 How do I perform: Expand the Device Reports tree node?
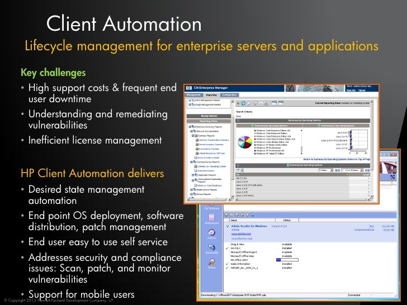tap(192, 194)
